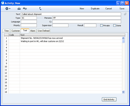Click the Text column header in grid
Viewport: 130px width, 106px height.
pyautogui.click(x=72, y=35)
